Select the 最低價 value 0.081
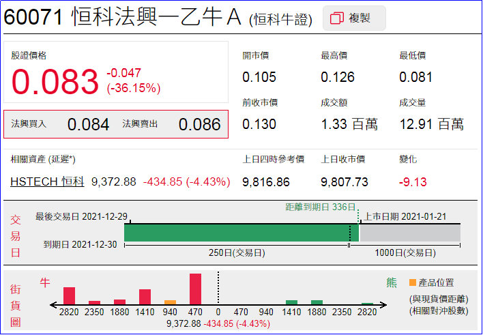 416,77
